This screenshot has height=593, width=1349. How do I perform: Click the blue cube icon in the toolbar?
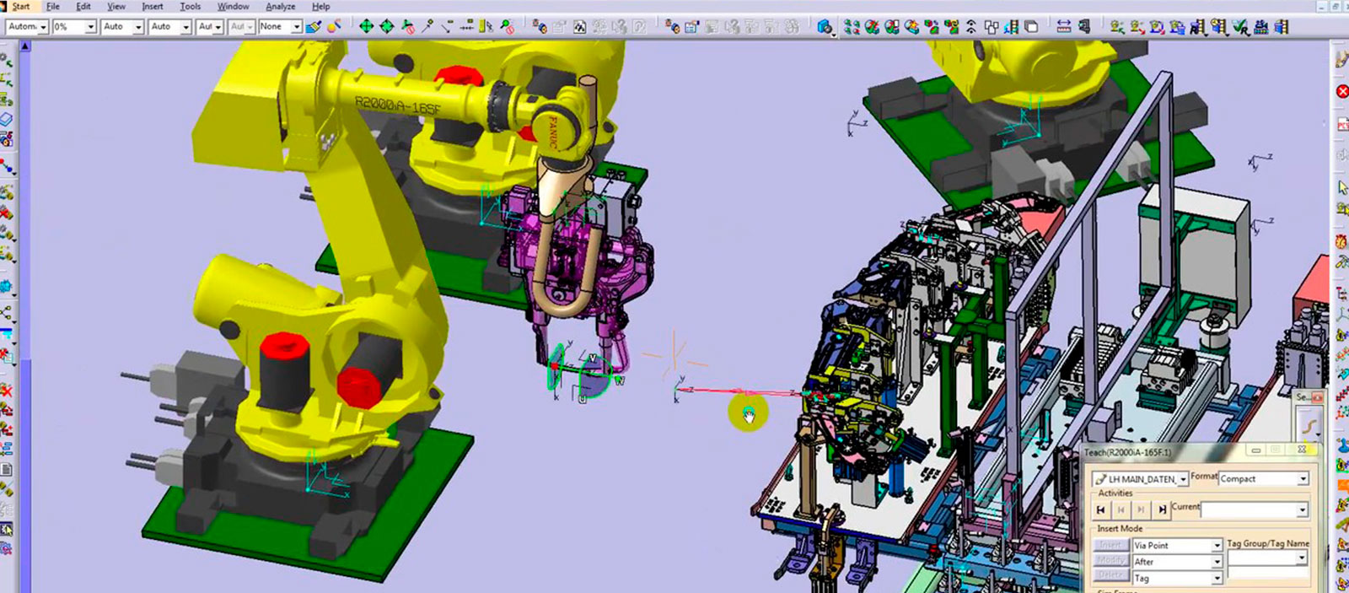pos(825,27)
